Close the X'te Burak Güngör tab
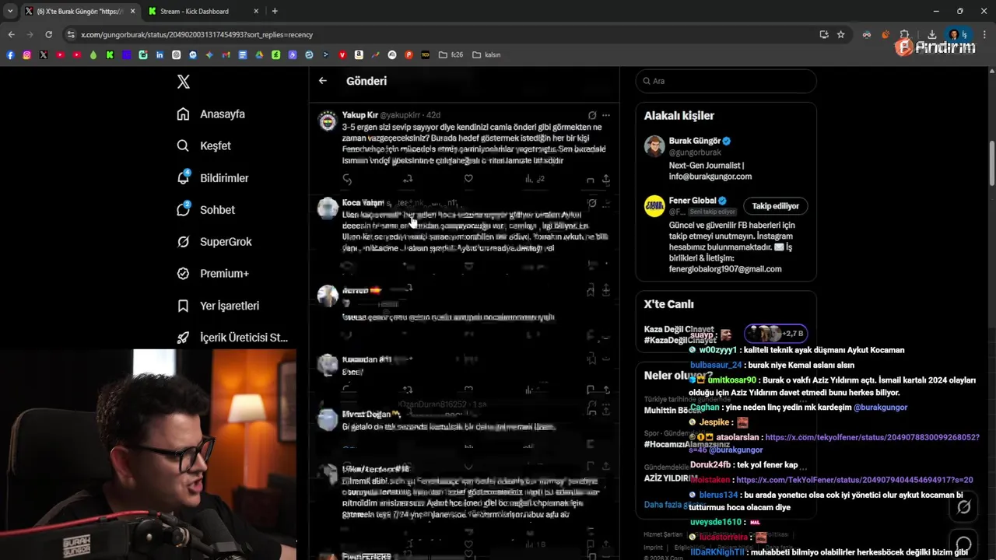The height and width of the screenshot is (560, 996). pos(132,12)
